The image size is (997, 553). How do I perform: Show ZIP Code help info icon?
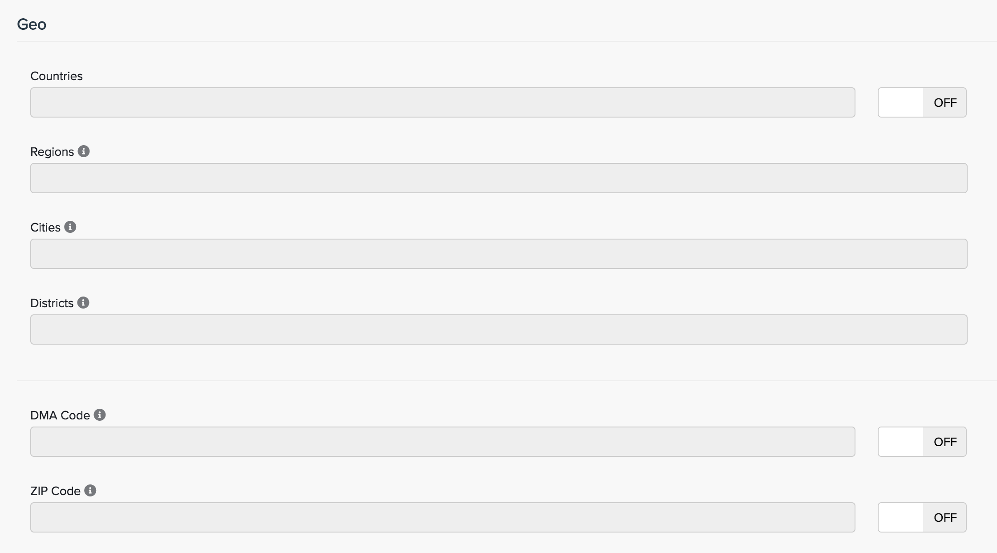click(x=90, y=491)
